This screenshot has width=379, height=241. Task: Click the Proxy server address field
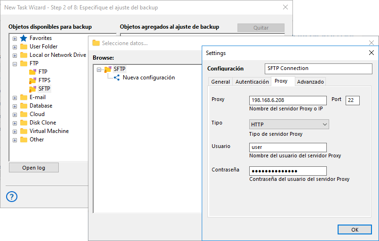[x=287, y=100]
